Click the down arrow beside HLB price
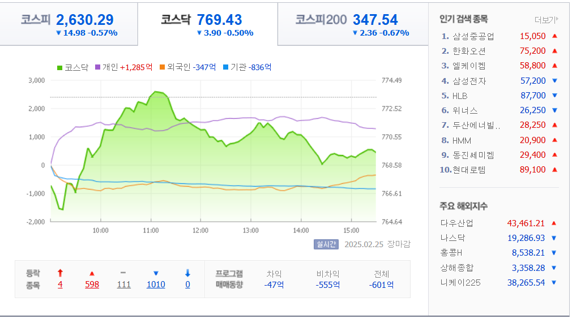Viewport: 572px width, 319px height. [x=554, y=96]
